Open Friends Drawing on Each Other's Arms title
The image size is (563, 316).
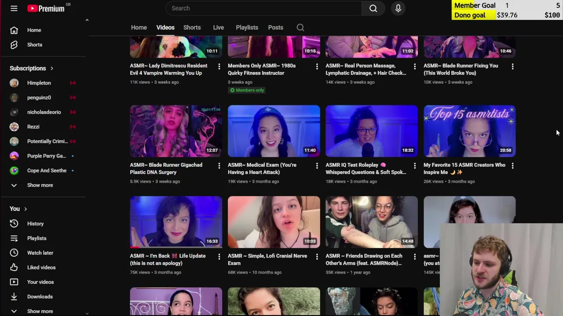[x=364, y=259]
